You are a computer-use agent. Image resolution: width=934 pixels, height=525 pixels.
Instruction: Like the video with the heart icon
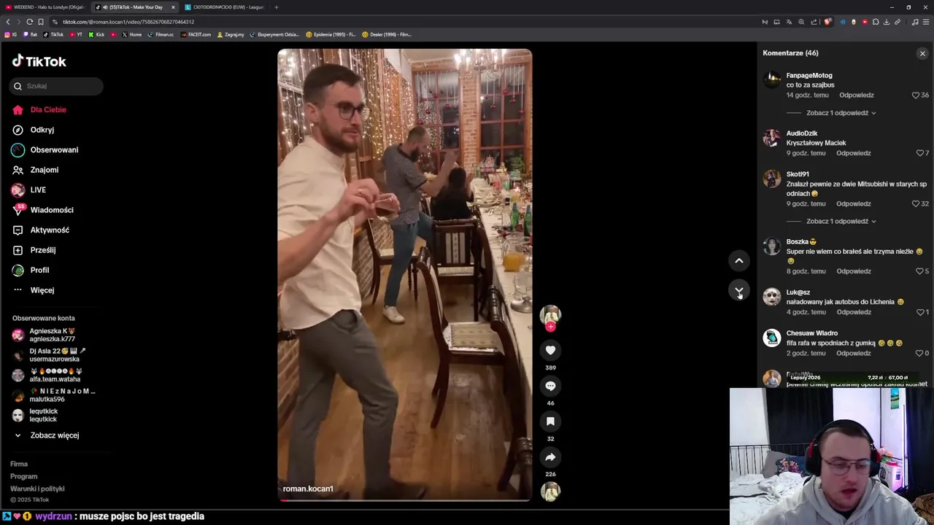tap(550, 351)
